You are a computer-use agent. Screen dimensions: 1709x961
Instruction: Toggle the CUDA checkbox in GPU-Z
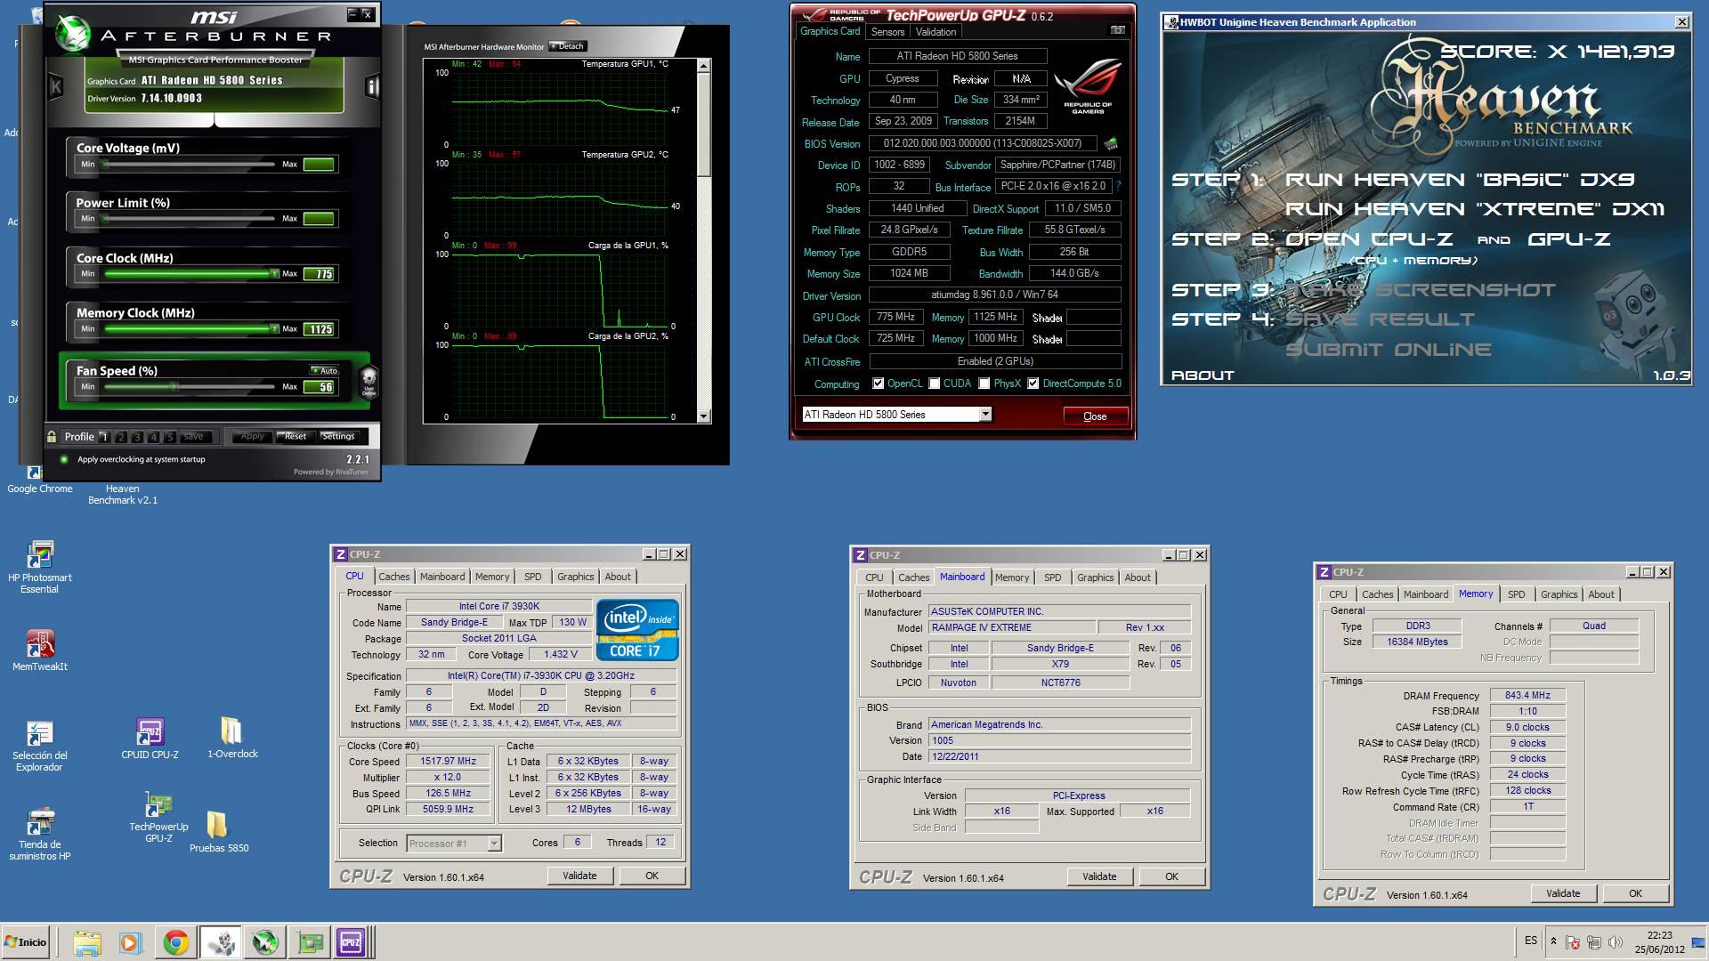[935, 384]
